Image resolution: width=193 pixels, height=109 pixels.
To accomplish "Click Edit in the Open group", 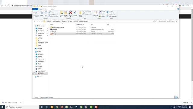I will 101,14.
